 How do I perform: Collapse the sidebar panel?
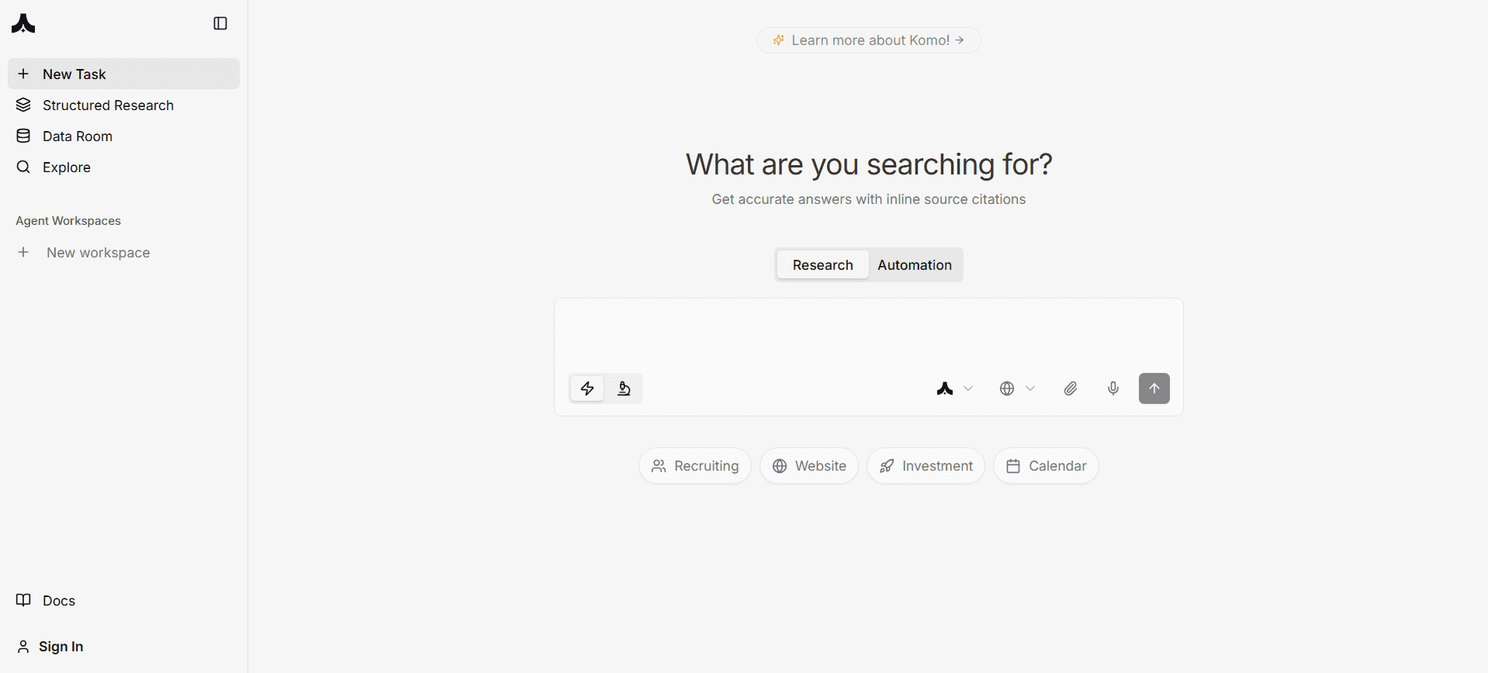click(220, 23)
